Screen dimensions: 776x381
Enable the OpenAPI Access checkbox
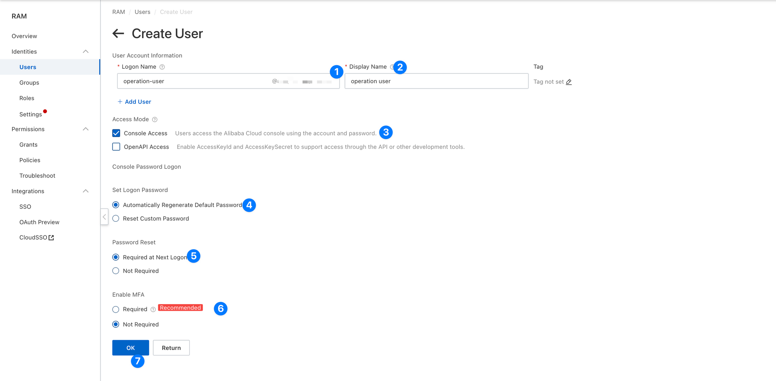116,147
